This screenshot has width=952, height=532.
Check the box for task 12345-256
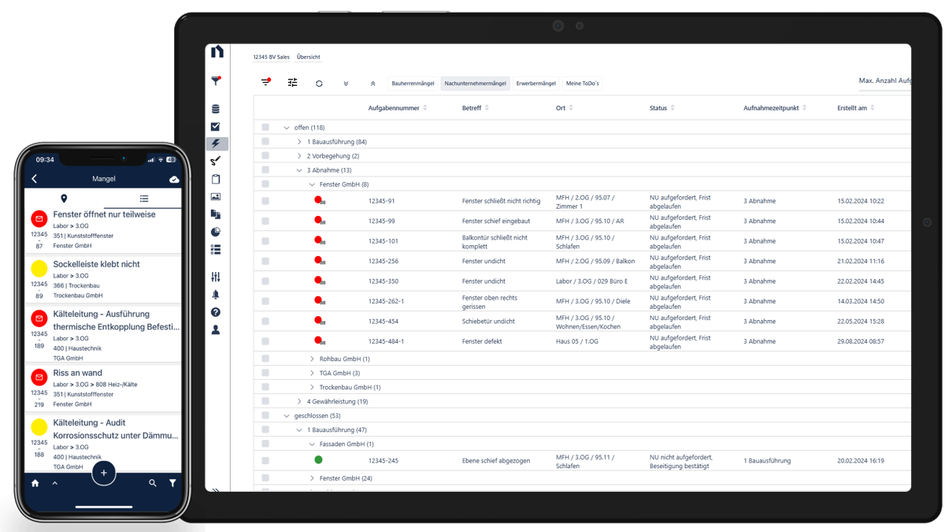point(265,261)
